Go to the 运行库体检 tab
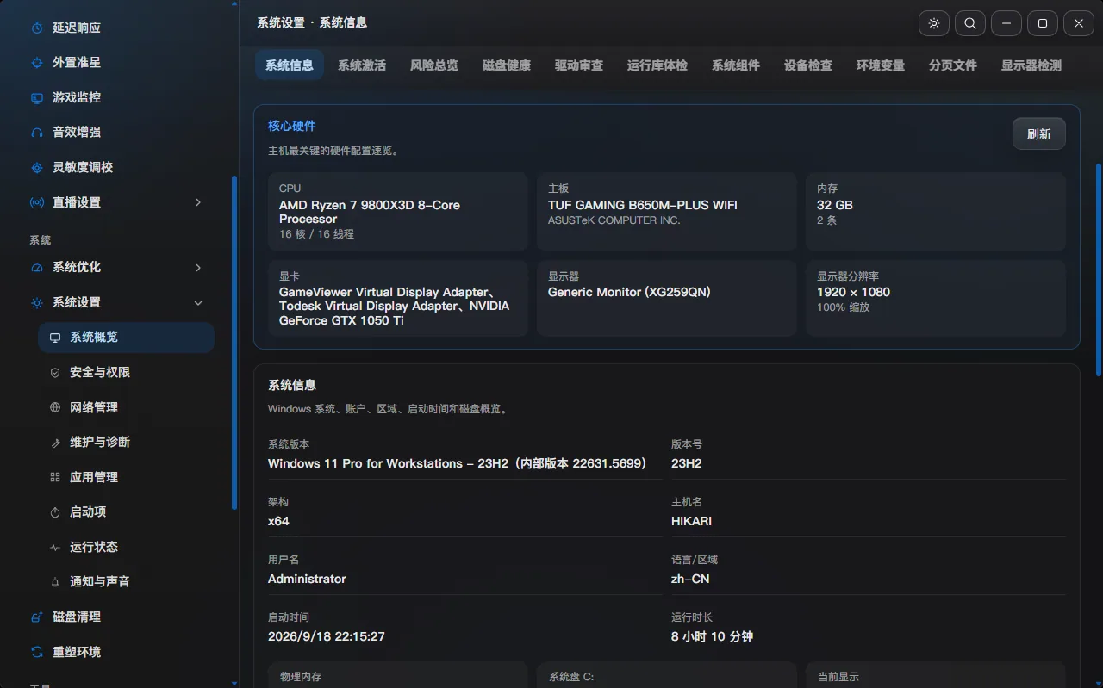The image size is (1103, 688). coord(657,65)
